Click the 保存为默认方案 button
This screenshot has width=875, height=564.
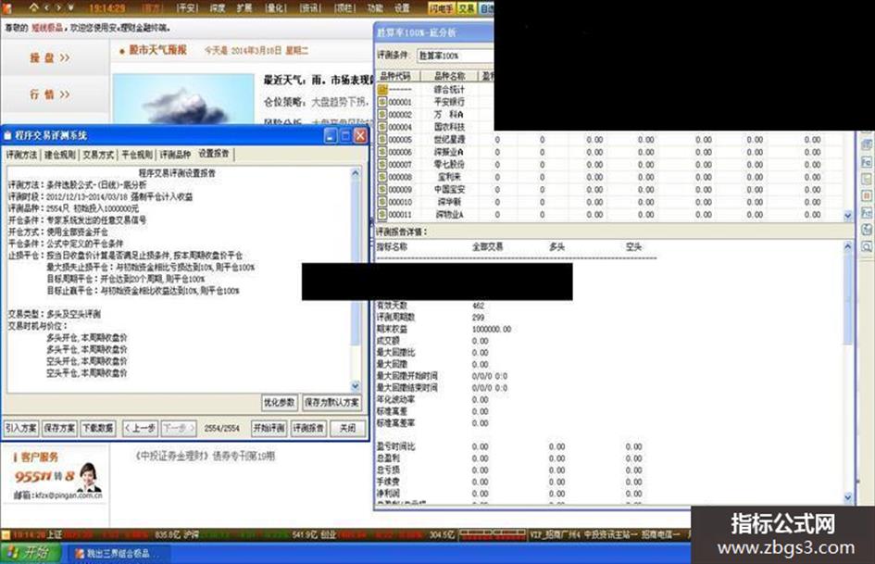click(x=331, y=403)
